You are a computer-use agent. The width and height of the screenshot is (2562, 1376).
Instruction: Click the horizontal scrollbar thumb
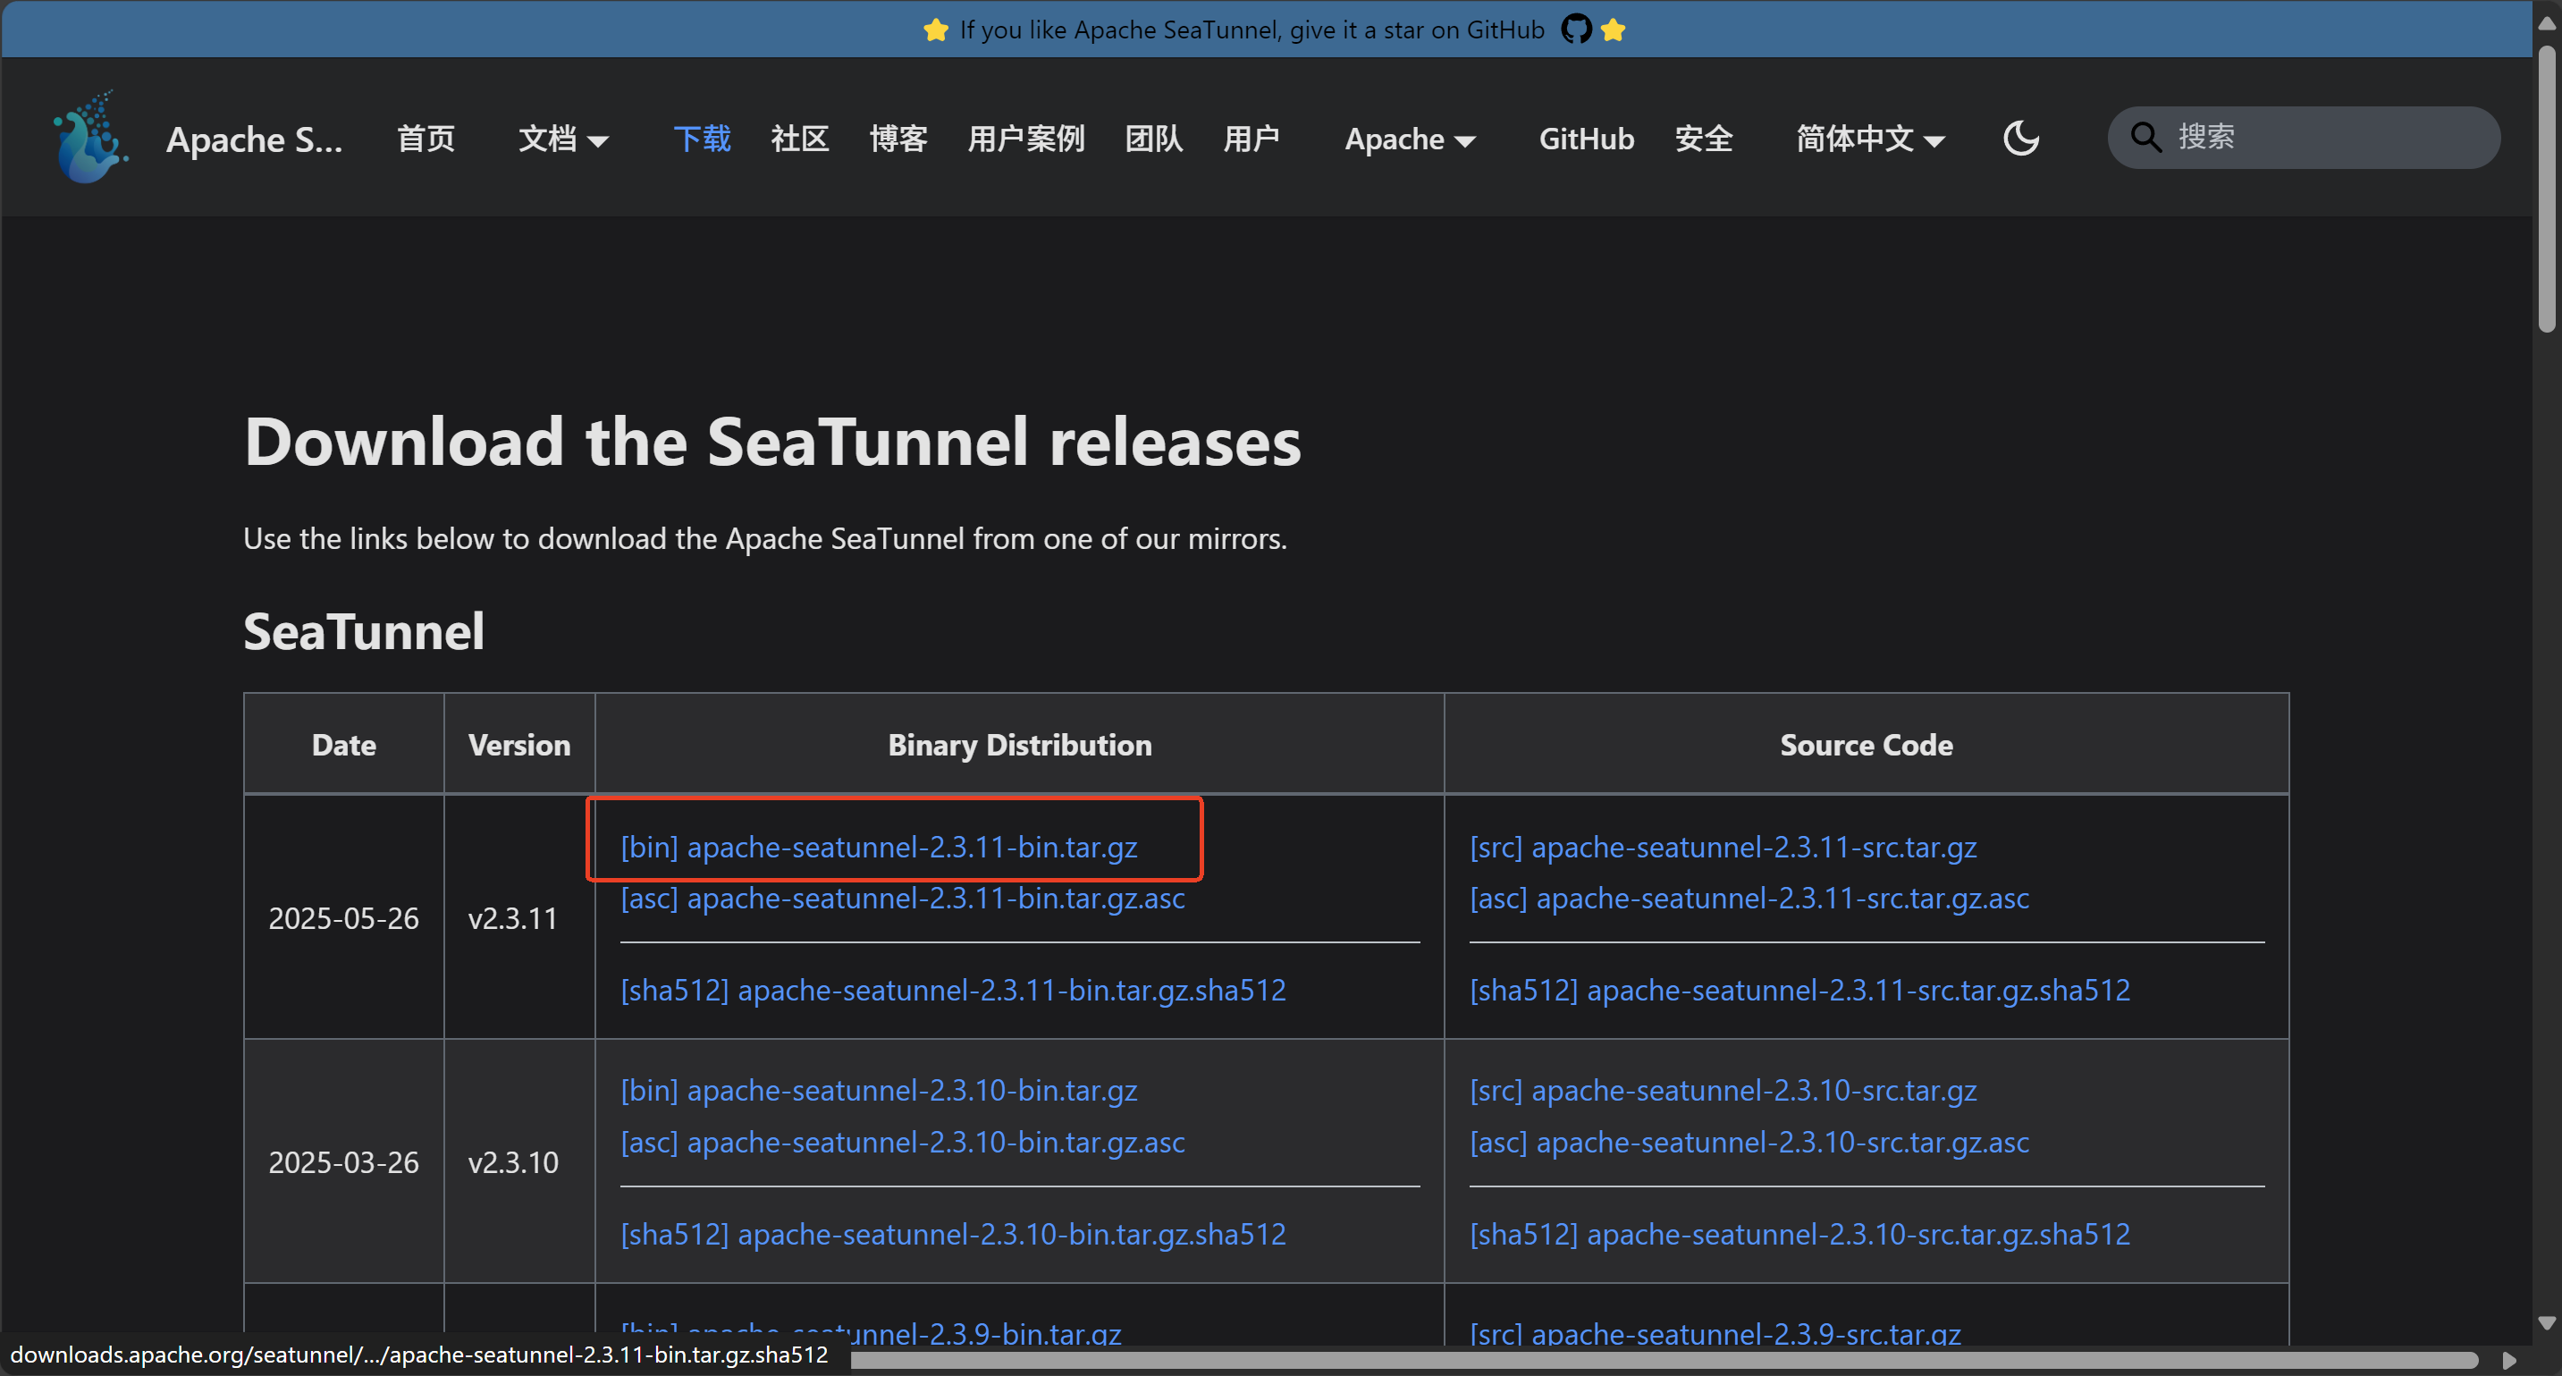(1664, 1359)
